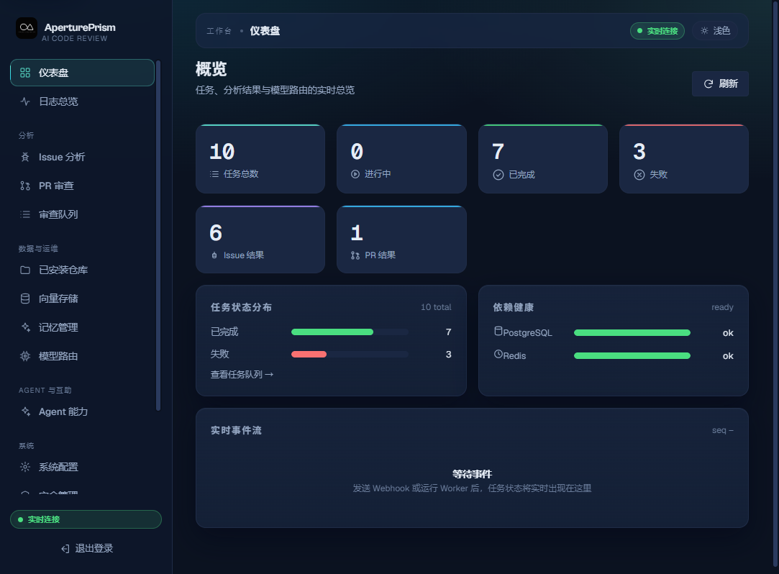The width and height of the screenshot is (779, 574).
Task: Open 模型路由 settings
Action: [x=82, y=356]
